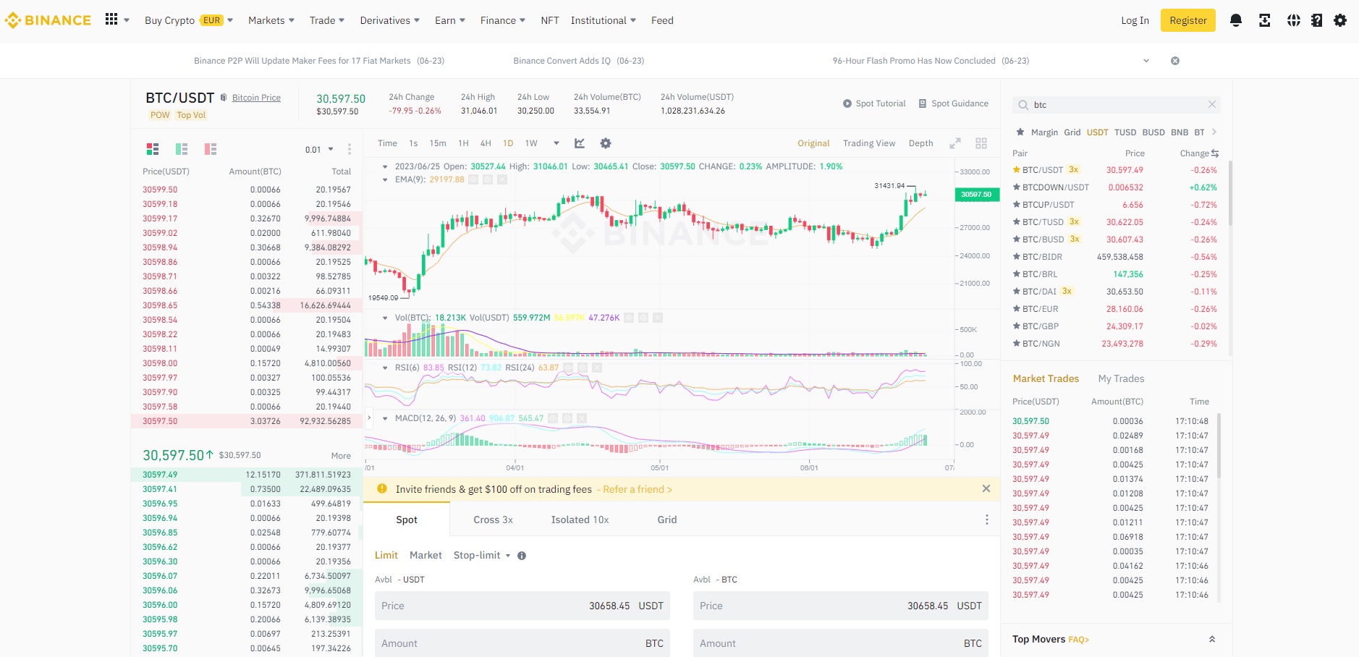Remove the EMA(9) indicator
Screen dimensions: 1359x657
(502, 179)
